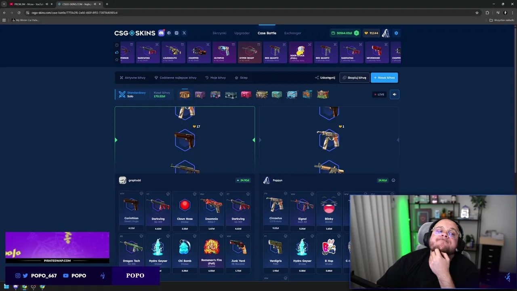
Task: Select the teal case icon in battle row
Action: coord(277,95)
